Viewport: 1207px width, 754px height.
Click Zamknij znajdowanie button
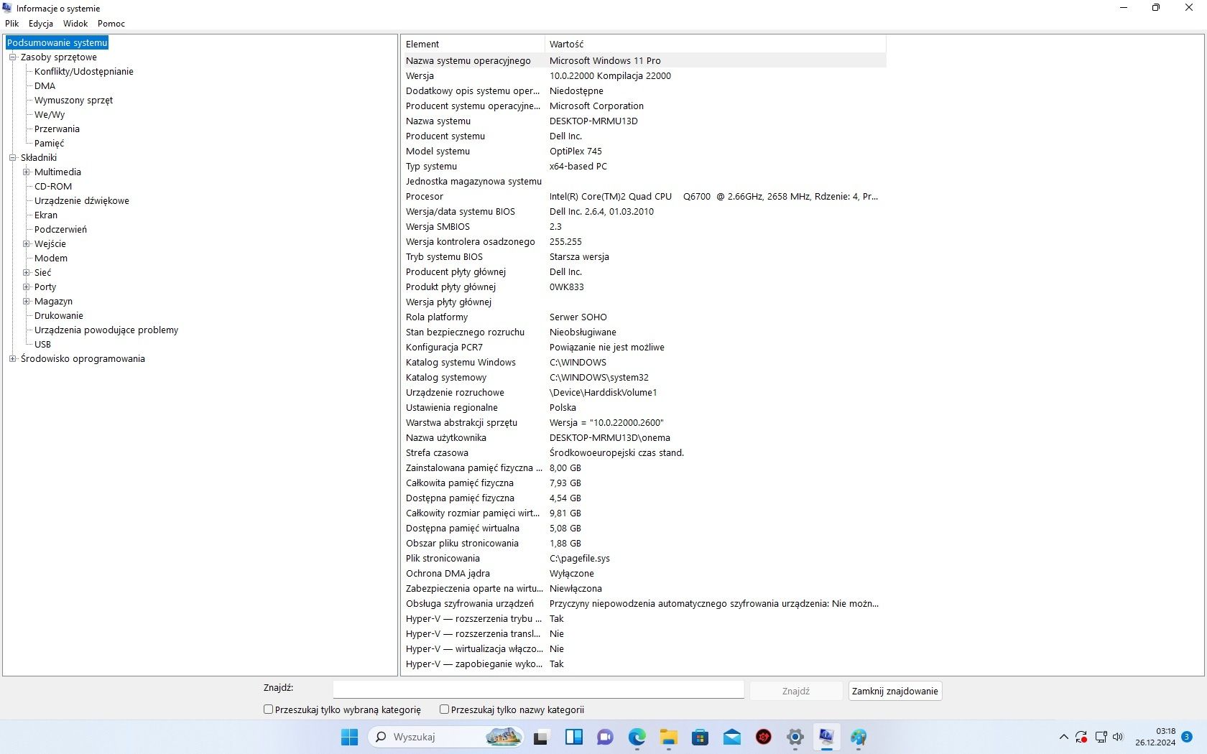point(894,691)
